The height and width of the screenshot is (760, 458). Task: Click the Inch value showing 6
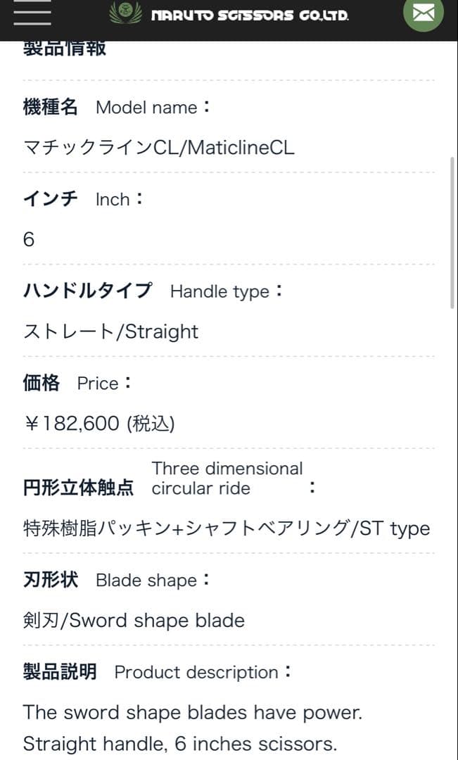pos(27,239)
